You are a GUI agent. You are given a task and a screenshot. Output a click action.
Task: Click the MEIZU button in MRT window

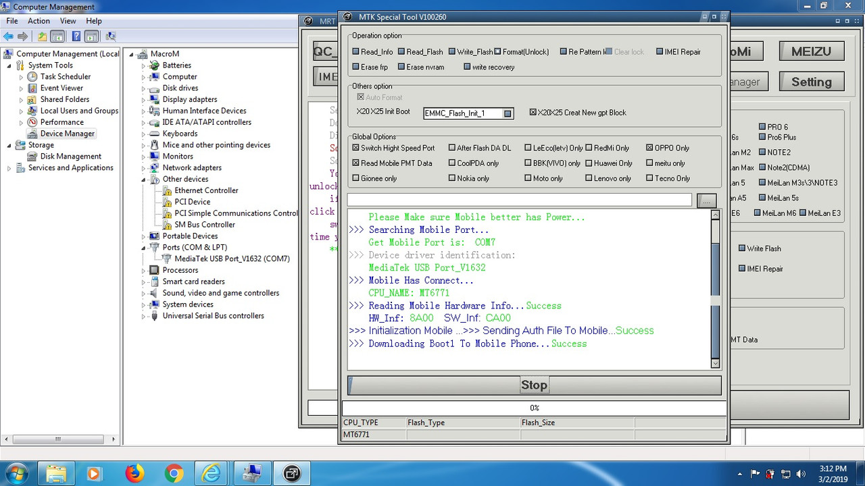811,51
